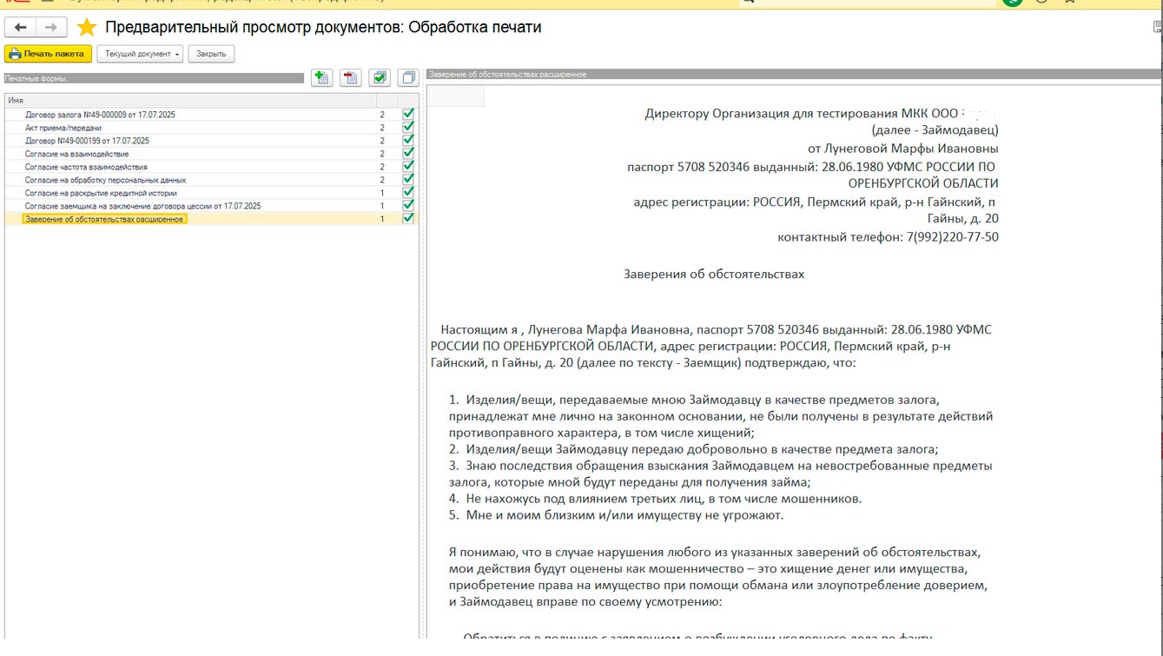Go forward with the right arrow button
Image resolution: width=1163 pixels, height=656 pixels.
click(x=50, y=28)
